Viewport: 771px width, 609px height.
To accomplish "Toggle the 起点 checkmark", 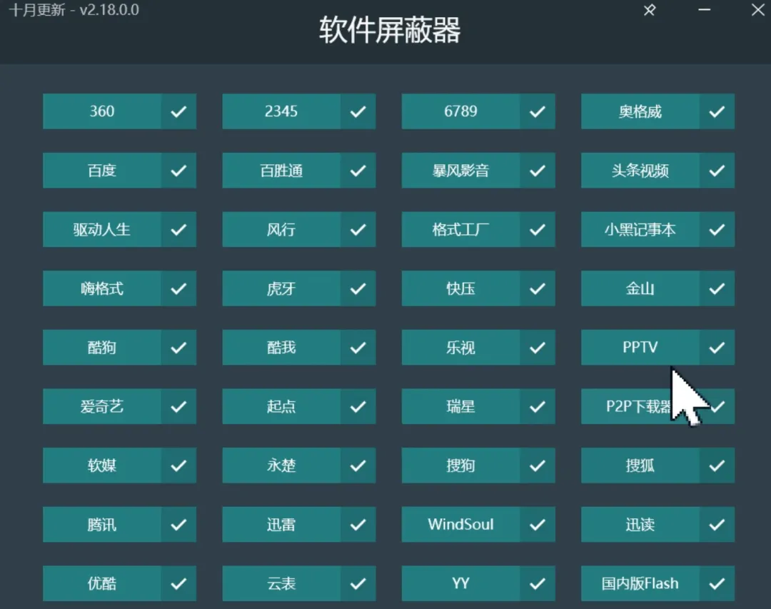I will [358, 407].
